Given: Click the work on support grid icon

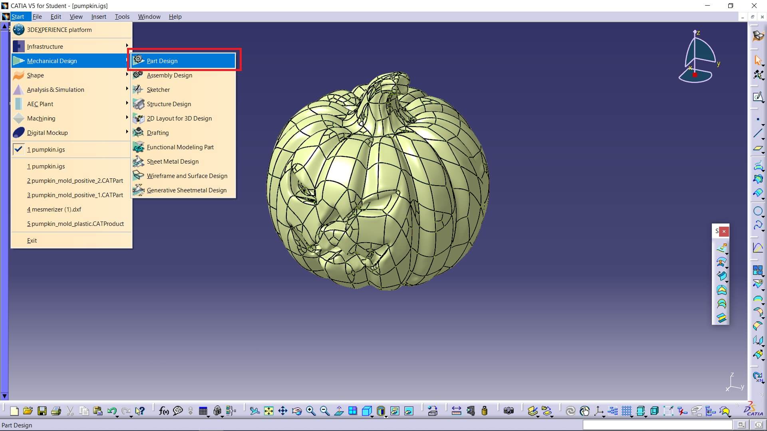Looking at the screenshot, I should tap(626, 411).
